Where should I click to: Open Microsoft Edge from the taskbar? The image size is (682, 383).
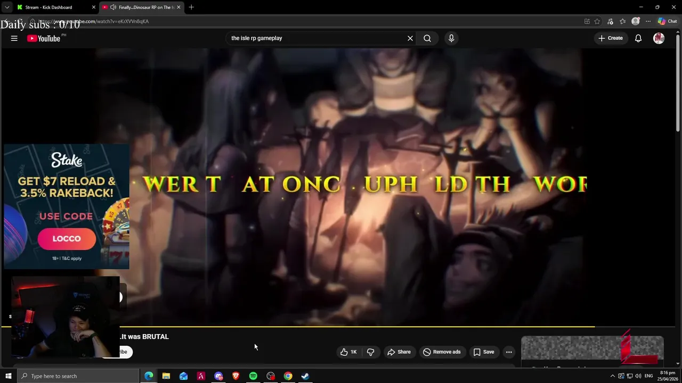[149, 376]
